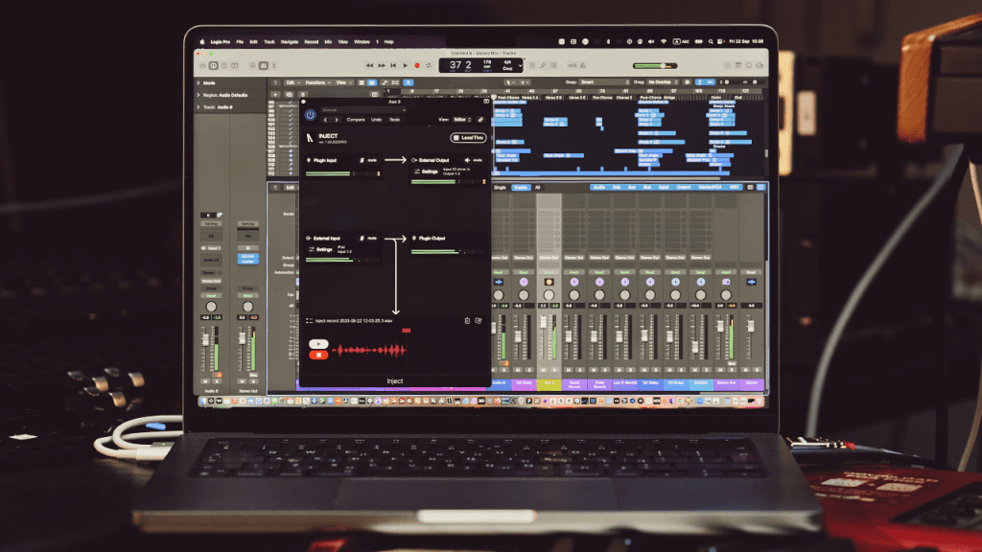This screenshot has height=552, width=982.
Task: Open Quick Help in Logic toolbar
Action: (224, 66)
